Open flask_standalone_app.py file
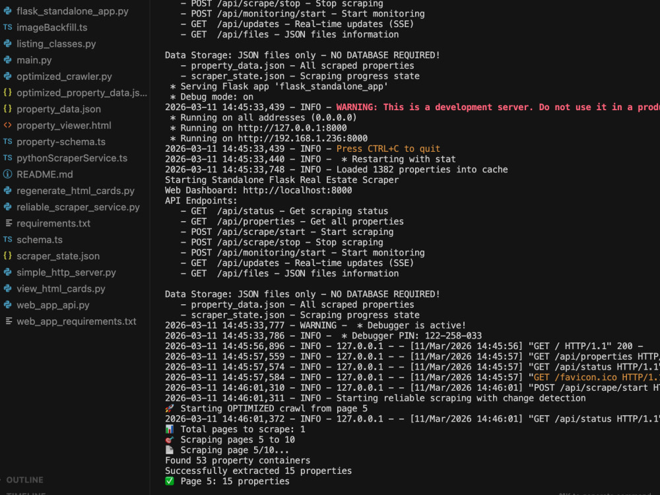The width and height of the screenshot is (660, 495). (x=73, y=11)
